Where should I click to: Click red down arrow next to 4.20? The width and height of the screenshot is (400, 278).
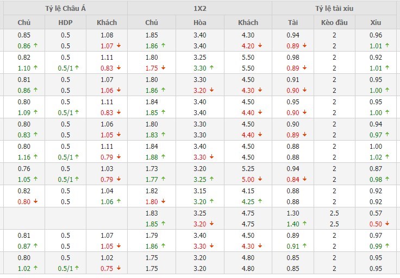[x=260, y=46]
